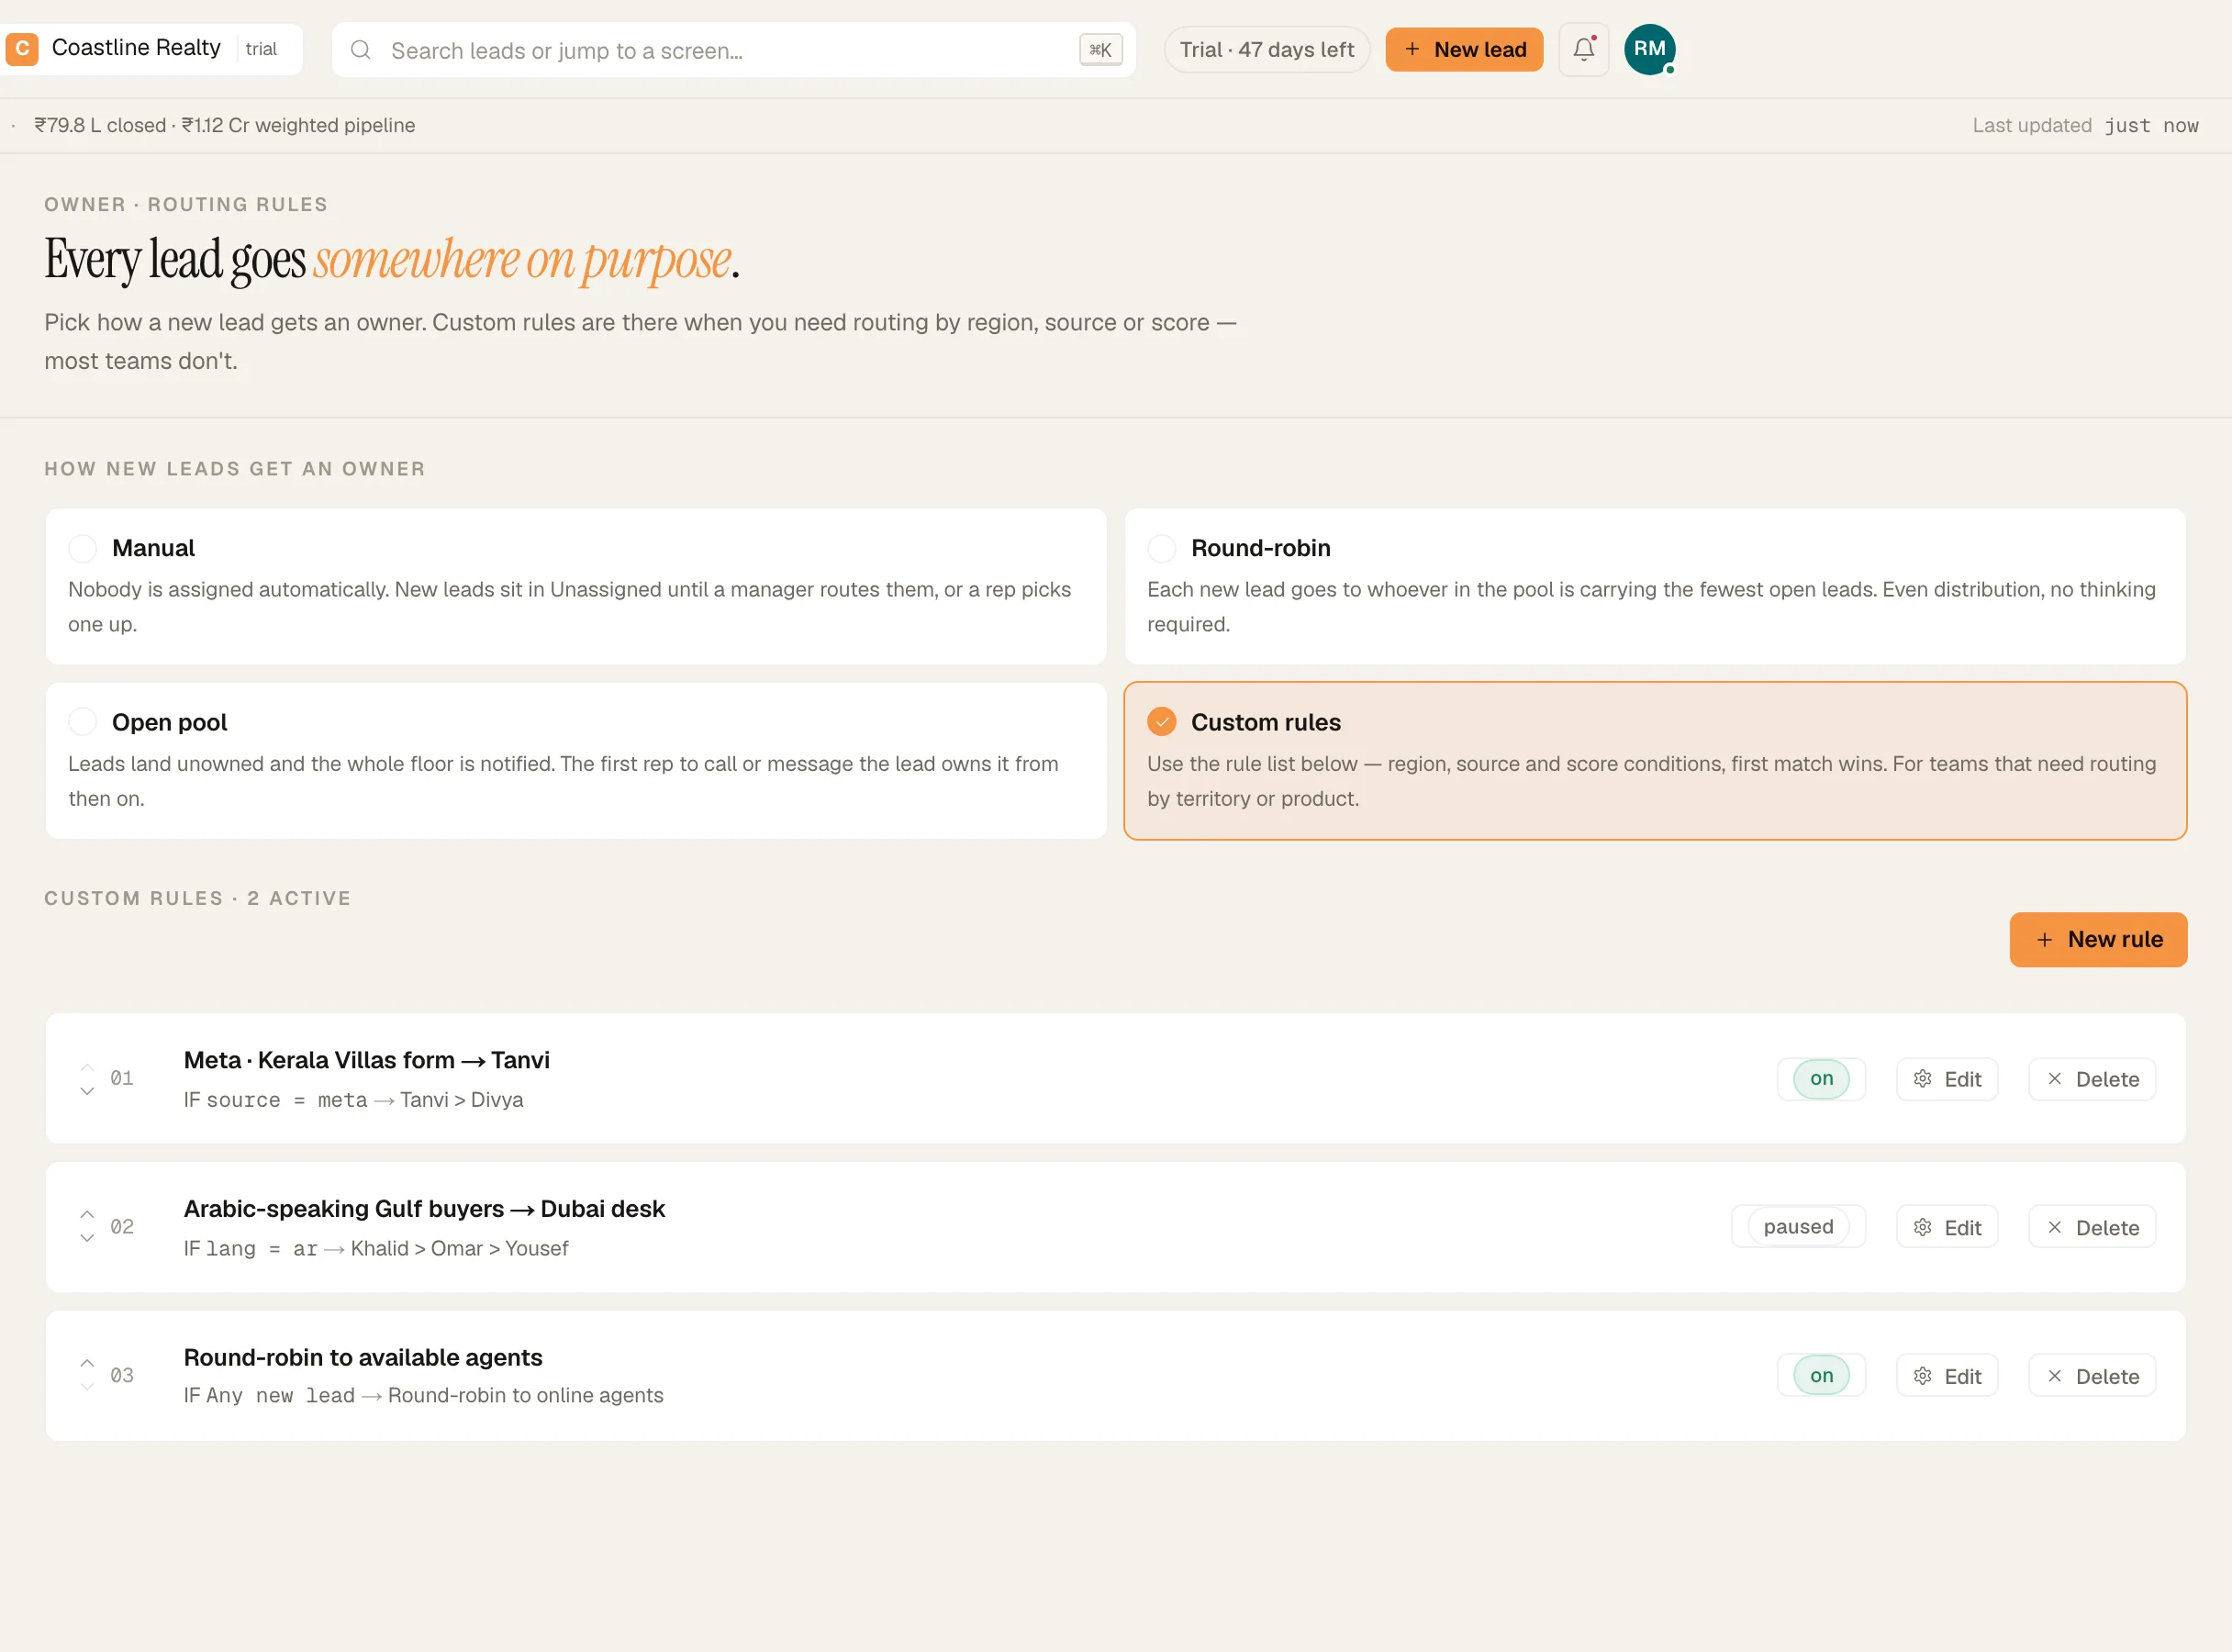Viewport: 2232px width, 1652px height.
Task: Open the RM user avatar menu
Action: point(1649,49)
